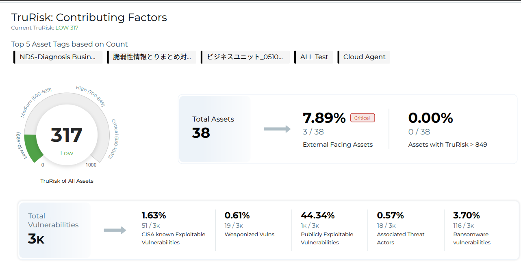Click the 317 score in the gauge
The image size is (521, 280).
click(67, 135)
